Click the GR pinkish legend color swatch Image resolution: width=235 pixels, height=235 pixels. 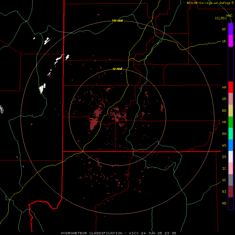tap(231, 99)
